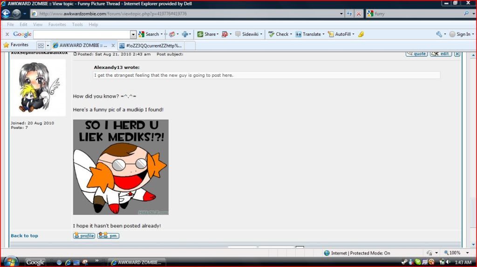Expand the address bar URL dropdown

click(x=341, y=13)
